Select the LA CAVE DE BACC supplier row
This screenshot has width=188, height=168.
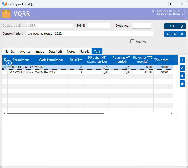tap(21, 72)
